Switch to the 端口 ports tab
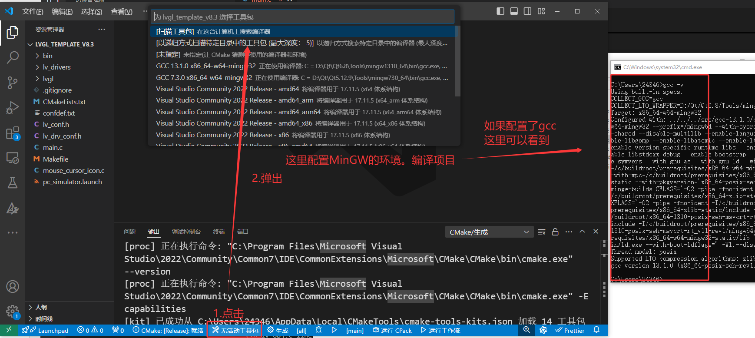 coord(242,232)
